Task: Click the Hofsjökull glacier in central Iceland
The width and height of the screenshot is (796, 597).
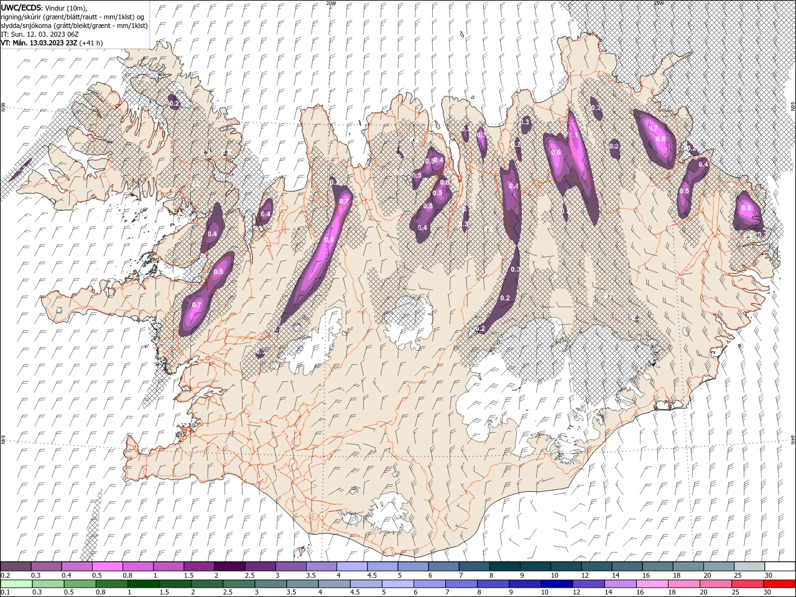Action: [408, 321]
